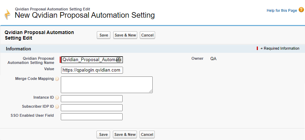The image size is (305, 140).
Task: Click the top Save & New button
Action: 125,35
